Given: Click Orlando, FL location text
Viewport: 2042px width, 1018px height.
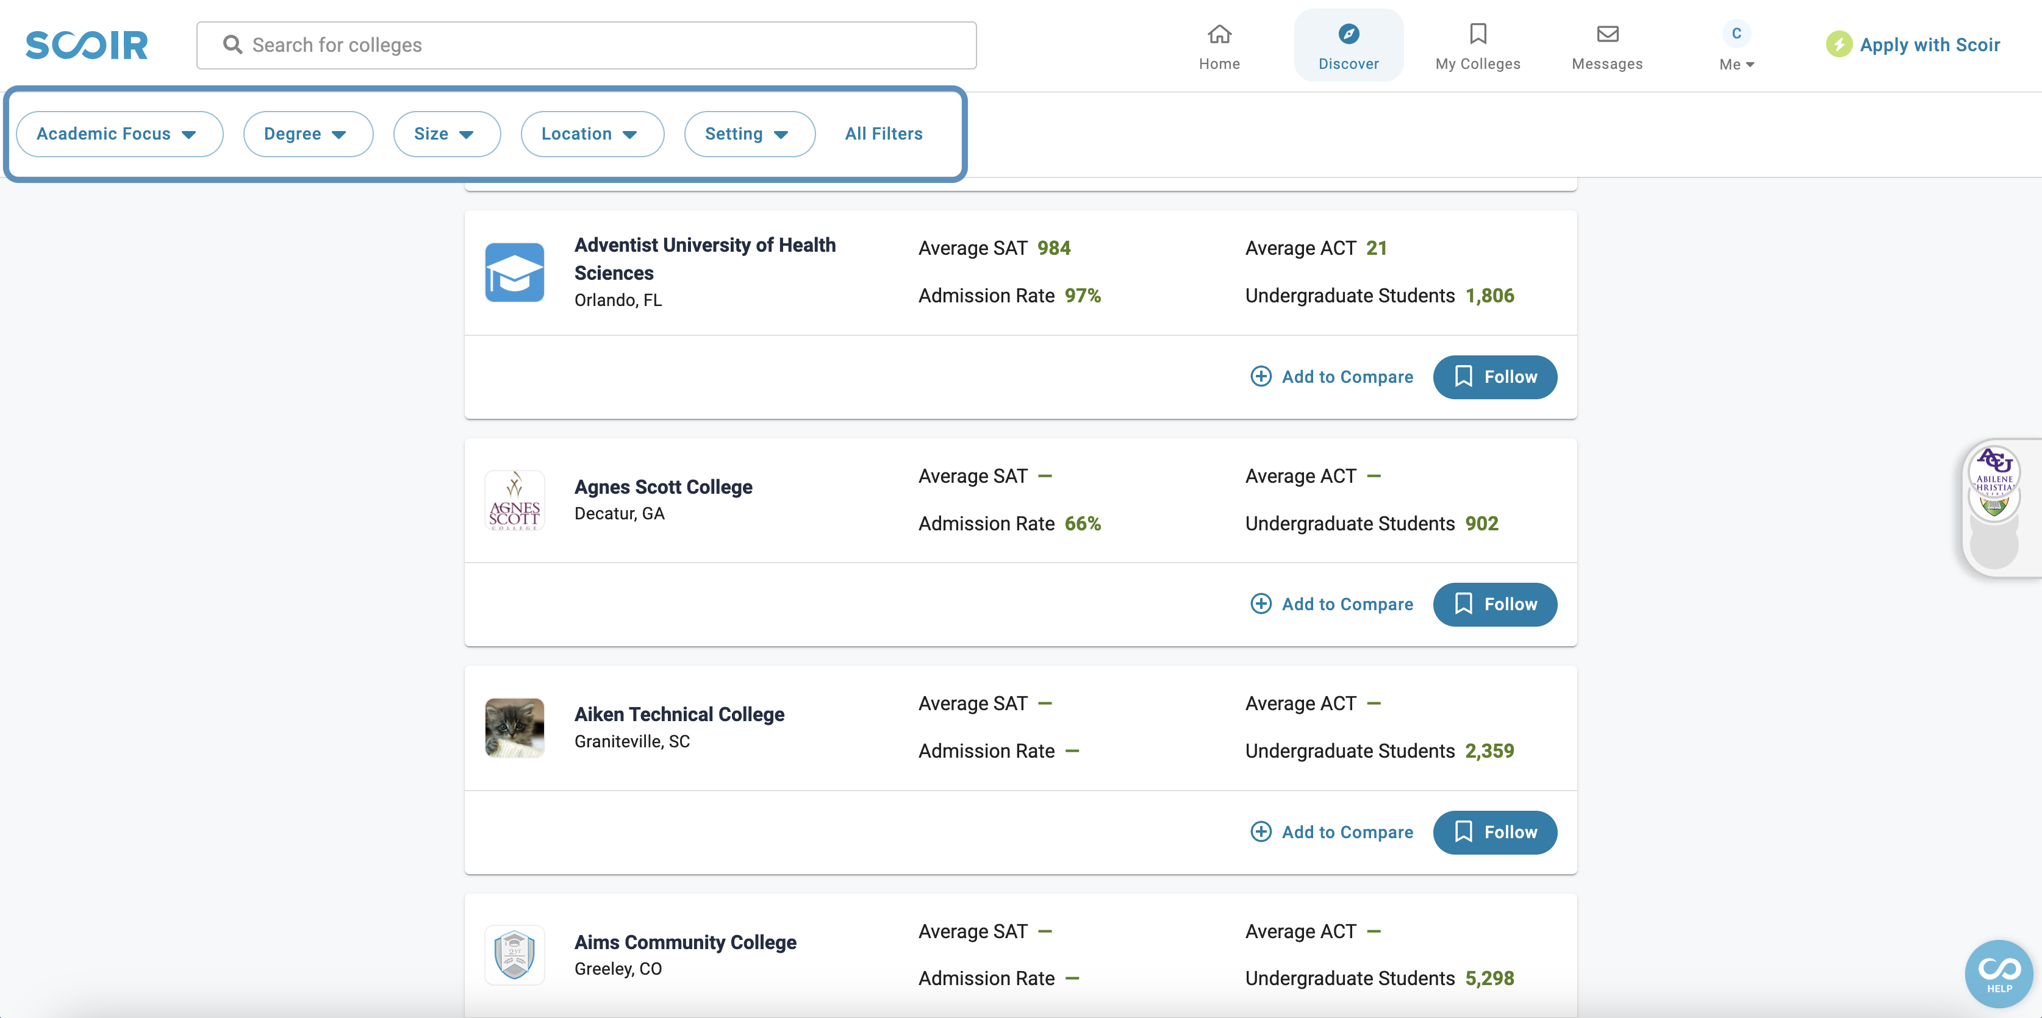Looking at the screenshot, I should pos(617,301).
